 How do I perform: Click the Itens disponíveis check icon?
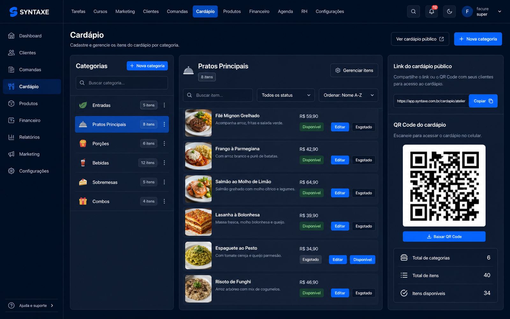pos(404,293)
